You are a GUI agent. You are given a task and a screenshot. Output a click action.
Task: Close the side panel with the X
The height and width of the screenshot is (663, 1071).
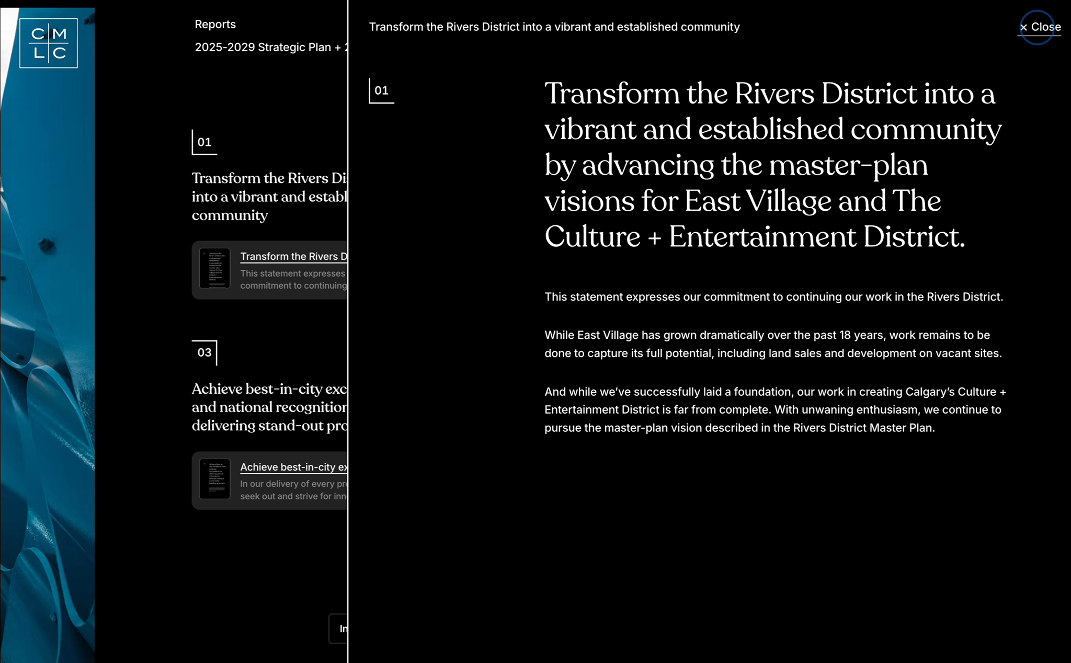tap(1039, 27)
